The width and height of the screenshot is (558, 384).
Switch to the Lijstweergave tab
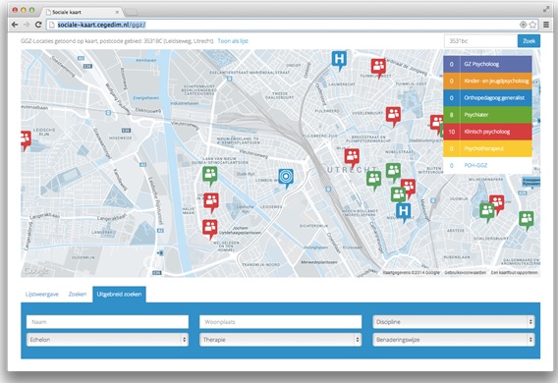42,294
